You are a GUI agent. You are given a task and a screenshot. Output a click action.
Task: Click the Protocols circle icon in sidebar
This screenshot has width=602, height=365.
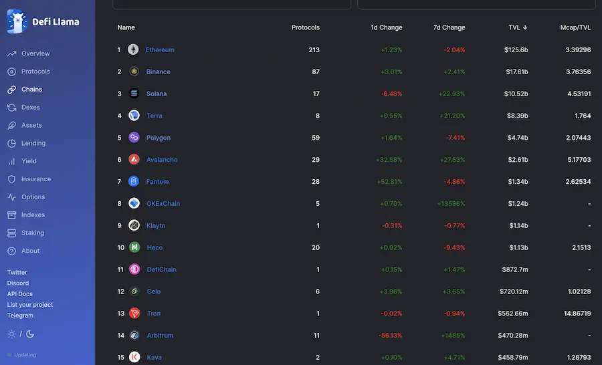pyautogui.click(x=11, y=72)
